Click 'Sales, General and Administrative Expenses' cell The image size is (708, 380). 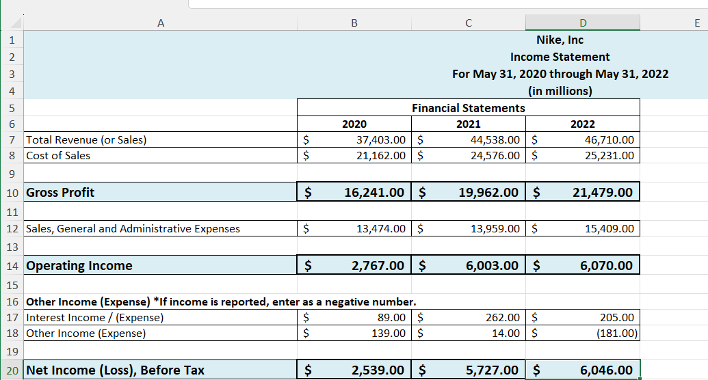(160, 228)
